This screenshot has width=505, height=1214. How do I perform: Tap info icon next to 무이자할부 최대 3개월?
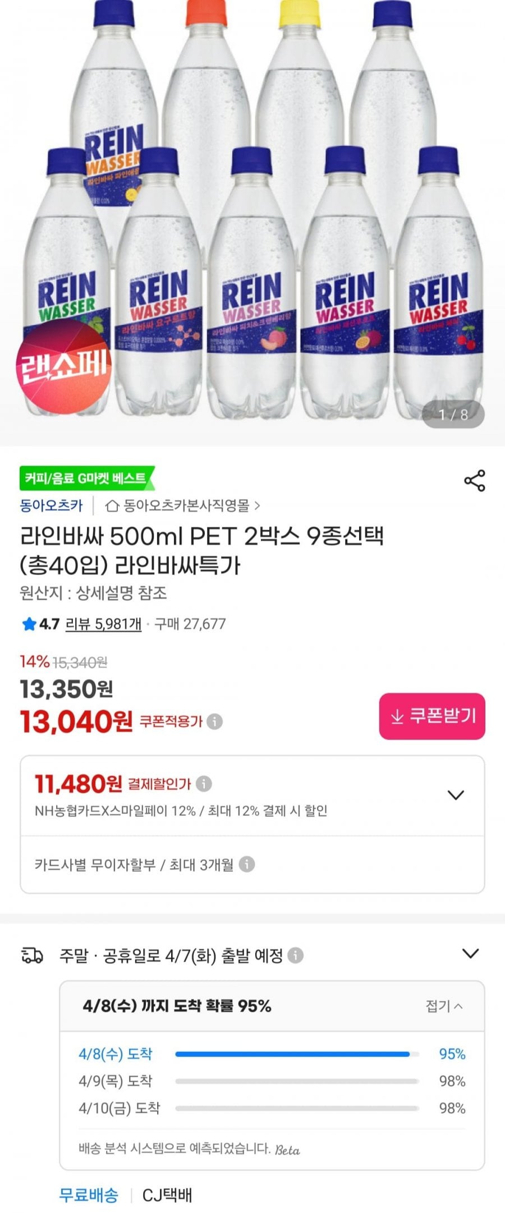247,864
